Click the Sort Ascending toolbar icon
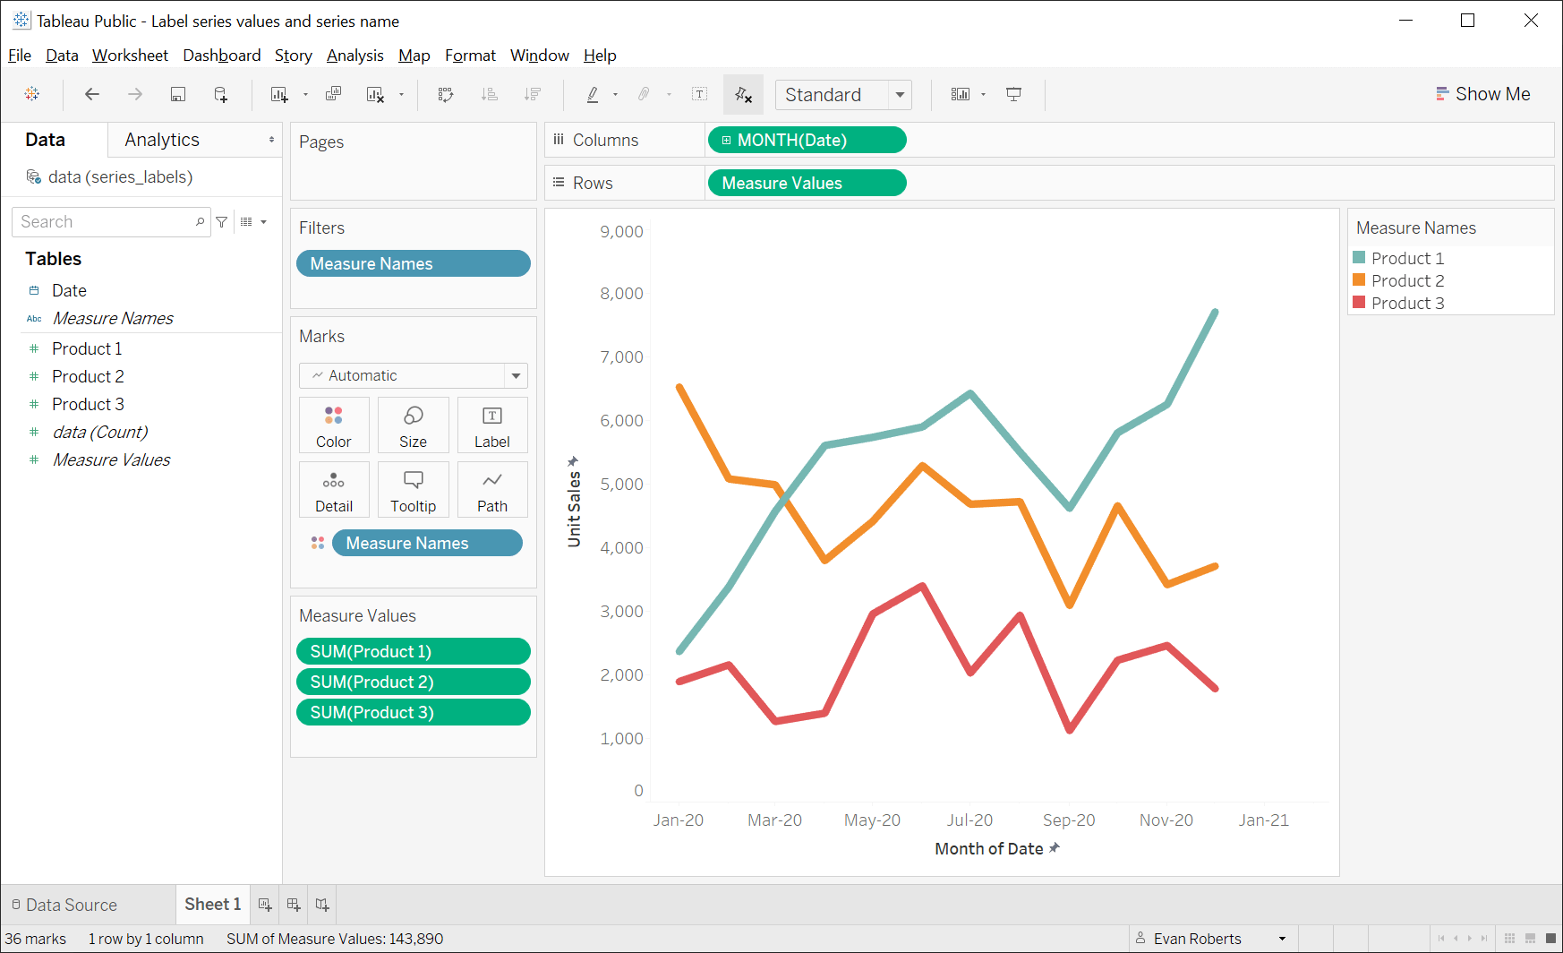Image resolution: width=1563 pixels, height=953 pixels. (x=490, y=94)
